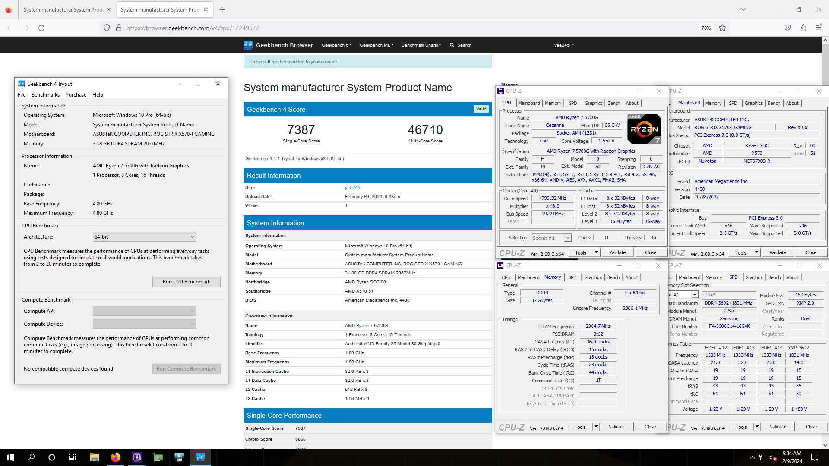This screenshot has width=829, height=466.
Task: Open the Firefox hamburger menu
Action: pyautogui.click(x=819, y=28)
